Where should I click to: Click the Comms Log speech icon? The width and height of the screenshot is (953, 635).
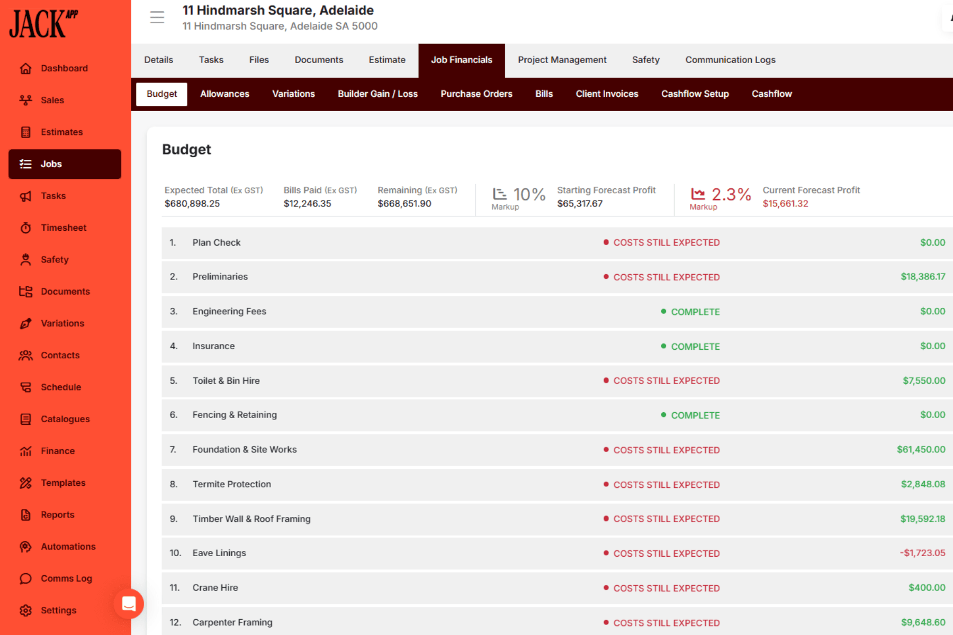pyautogui.click(x=25, y=578)
